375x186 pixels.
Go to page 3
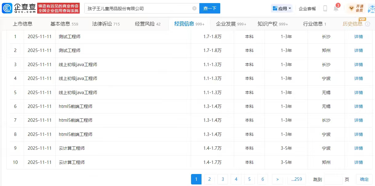(223, 179)
